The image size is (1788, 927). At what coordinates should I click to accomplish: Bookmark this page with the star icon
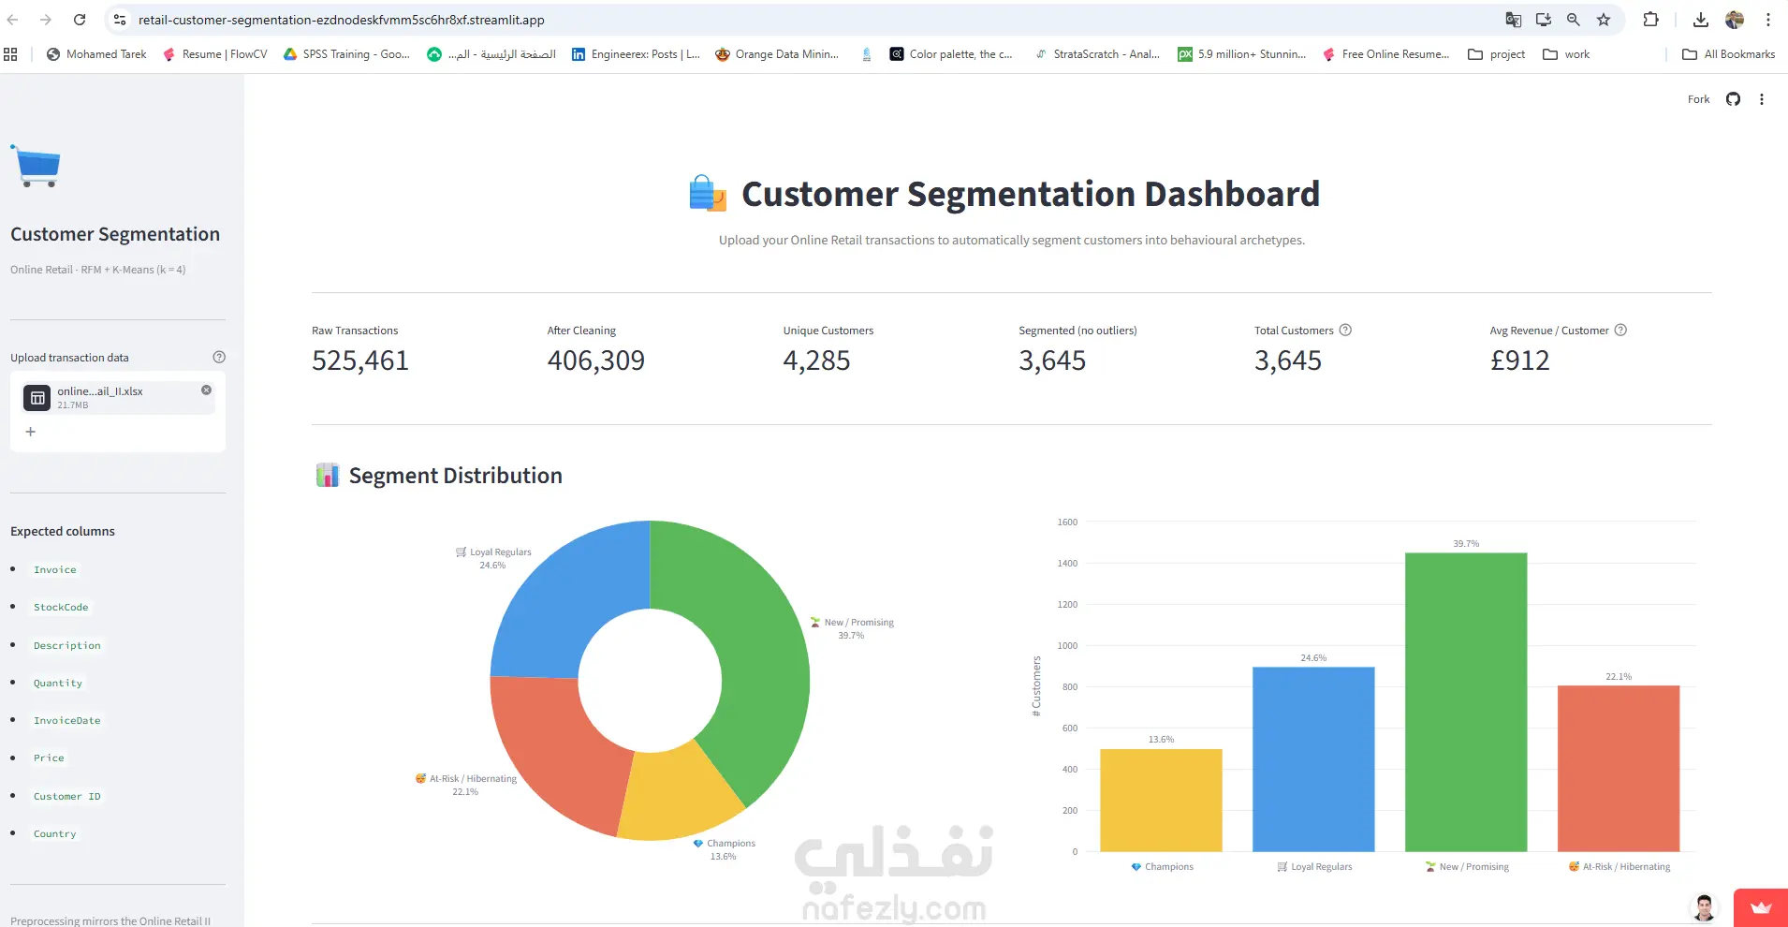[x=1604, y=20]
